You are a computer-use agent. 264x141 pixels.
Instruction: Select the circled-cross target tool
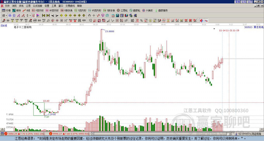pos(53,21)
